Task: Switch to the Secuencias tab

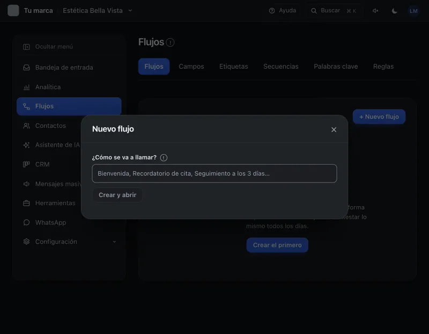Action: (280, 66)
